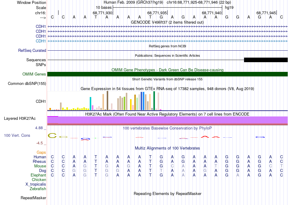Image resolution: width=288 pixels, height=205 pixels.
Task: Click the tall dark green GTEx expression bar
Action: click(154, 100)
